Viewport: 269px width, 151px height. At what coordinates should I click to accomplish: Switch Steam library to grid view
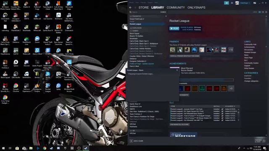[266, 12]
